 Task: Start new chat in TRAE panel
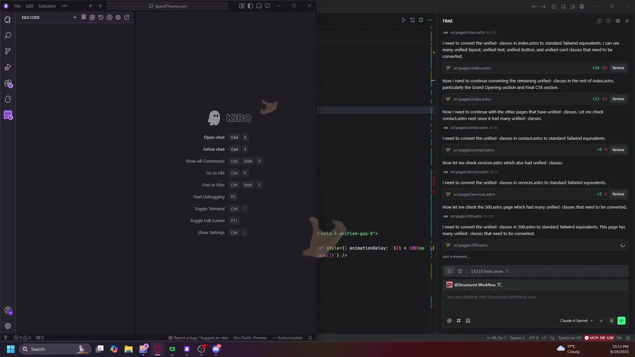599,21
